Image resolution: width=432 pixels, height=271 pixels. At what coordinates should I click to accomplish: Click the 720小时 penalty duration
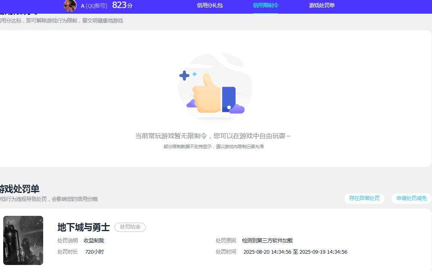click(x=94, y=252)
